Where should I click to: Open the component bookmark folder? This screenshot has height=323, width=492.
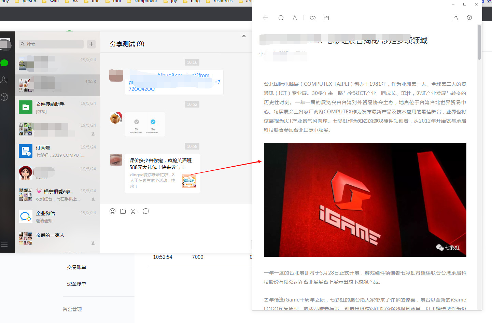pos(142,1)
